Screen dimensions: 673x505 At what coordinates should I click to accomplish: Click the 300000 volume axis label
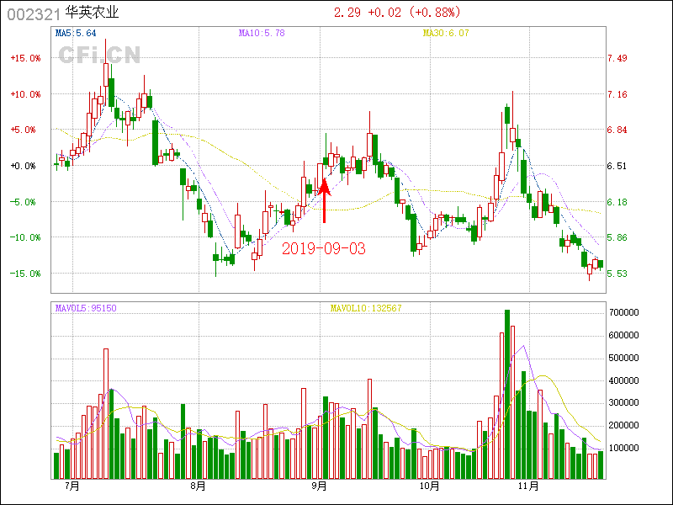click(624, 403)
